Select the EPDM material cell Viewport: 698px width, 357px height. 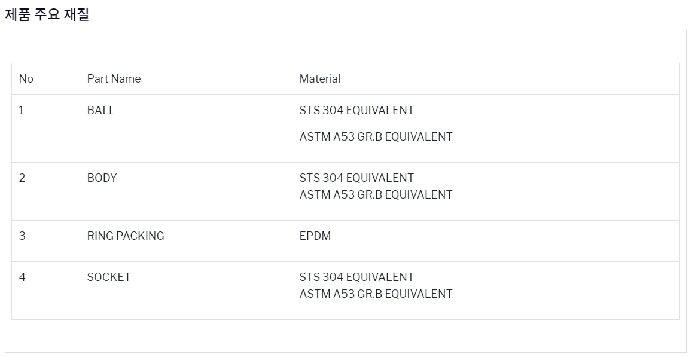pos(486,241)
